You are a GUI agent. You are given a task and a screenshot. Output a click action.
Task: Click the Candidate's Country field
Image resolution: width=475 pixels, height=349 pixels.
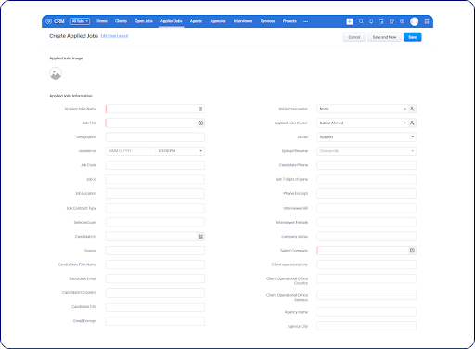pos(155,292)
